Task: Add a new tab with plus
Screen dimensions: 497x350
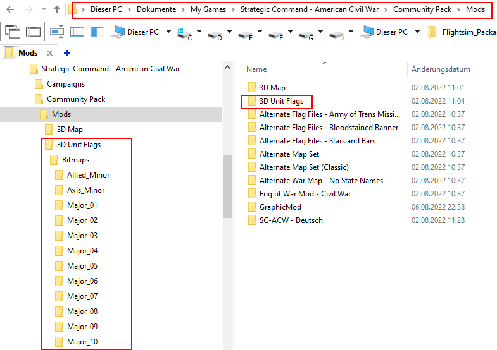Action: (67, 53)
